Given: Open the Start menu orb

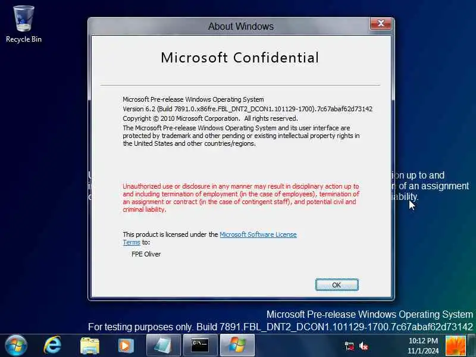Looking at the screenshot, I should [16, 346].
